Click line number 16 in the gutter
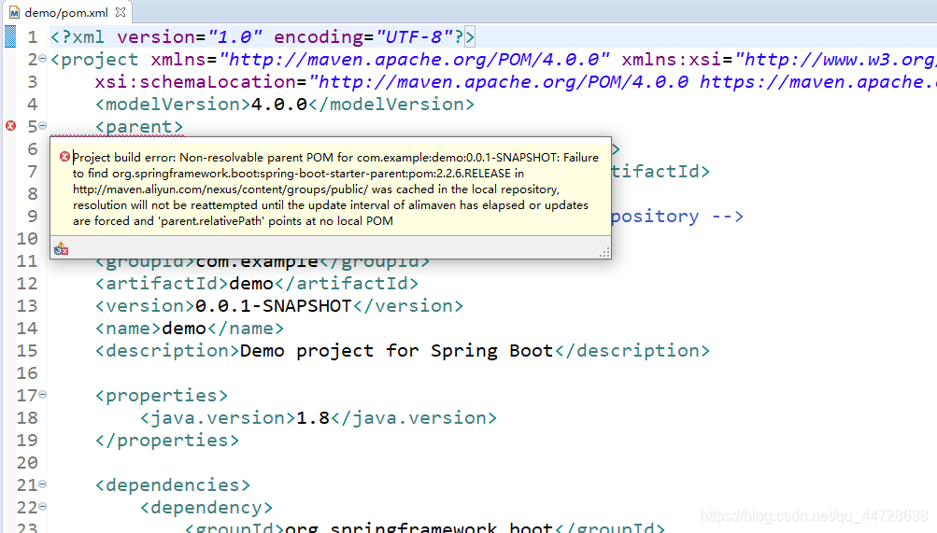Viewport: 937px width, 533px height. [27, 373]
